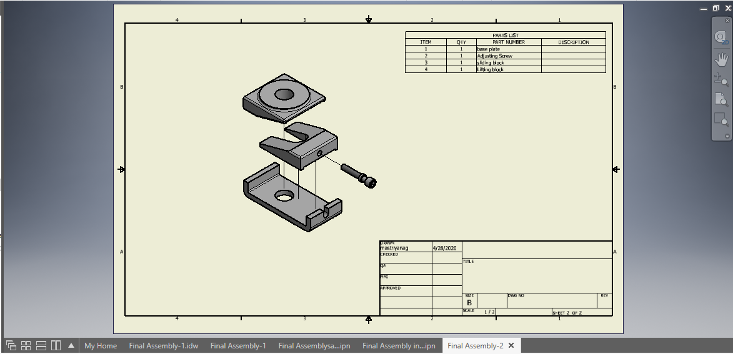Click the DESCRIPTION column header
The height and width of the screenshot is (354, 733).
(x=574, y=42)
